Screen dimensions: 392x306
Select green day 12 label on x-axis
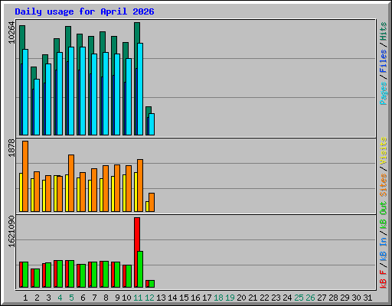click(x=149, y=298)
